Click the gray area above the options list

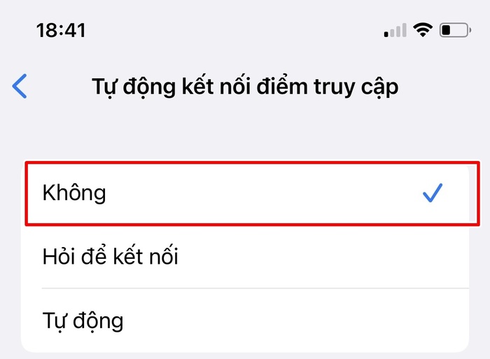(245, 136)
